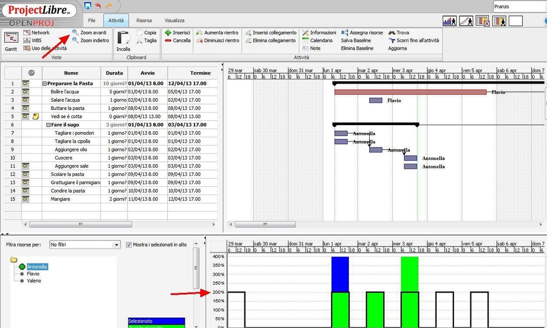Switch to the Risorsa tab
This screenshot has height=328, width=547.
pyautogui.click(x=143, y=20)
